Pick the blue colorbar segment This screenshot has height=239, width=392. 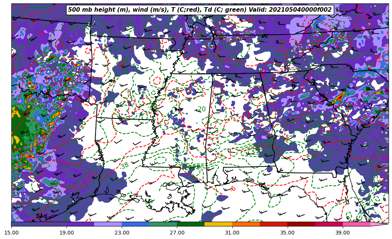pos(135,224)
